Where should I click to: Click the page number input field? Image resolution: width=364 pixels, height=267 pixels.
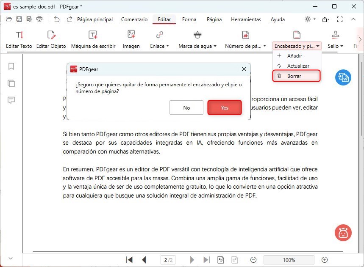point(168,260)
